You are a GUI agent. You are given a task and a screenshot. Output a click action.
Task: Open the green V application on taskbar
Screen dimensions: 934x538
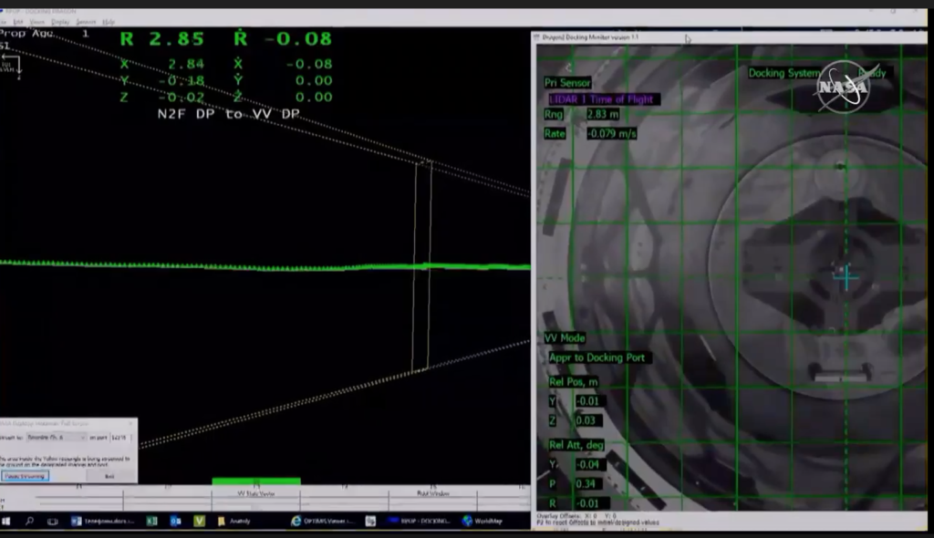click(x=199, y=522)
